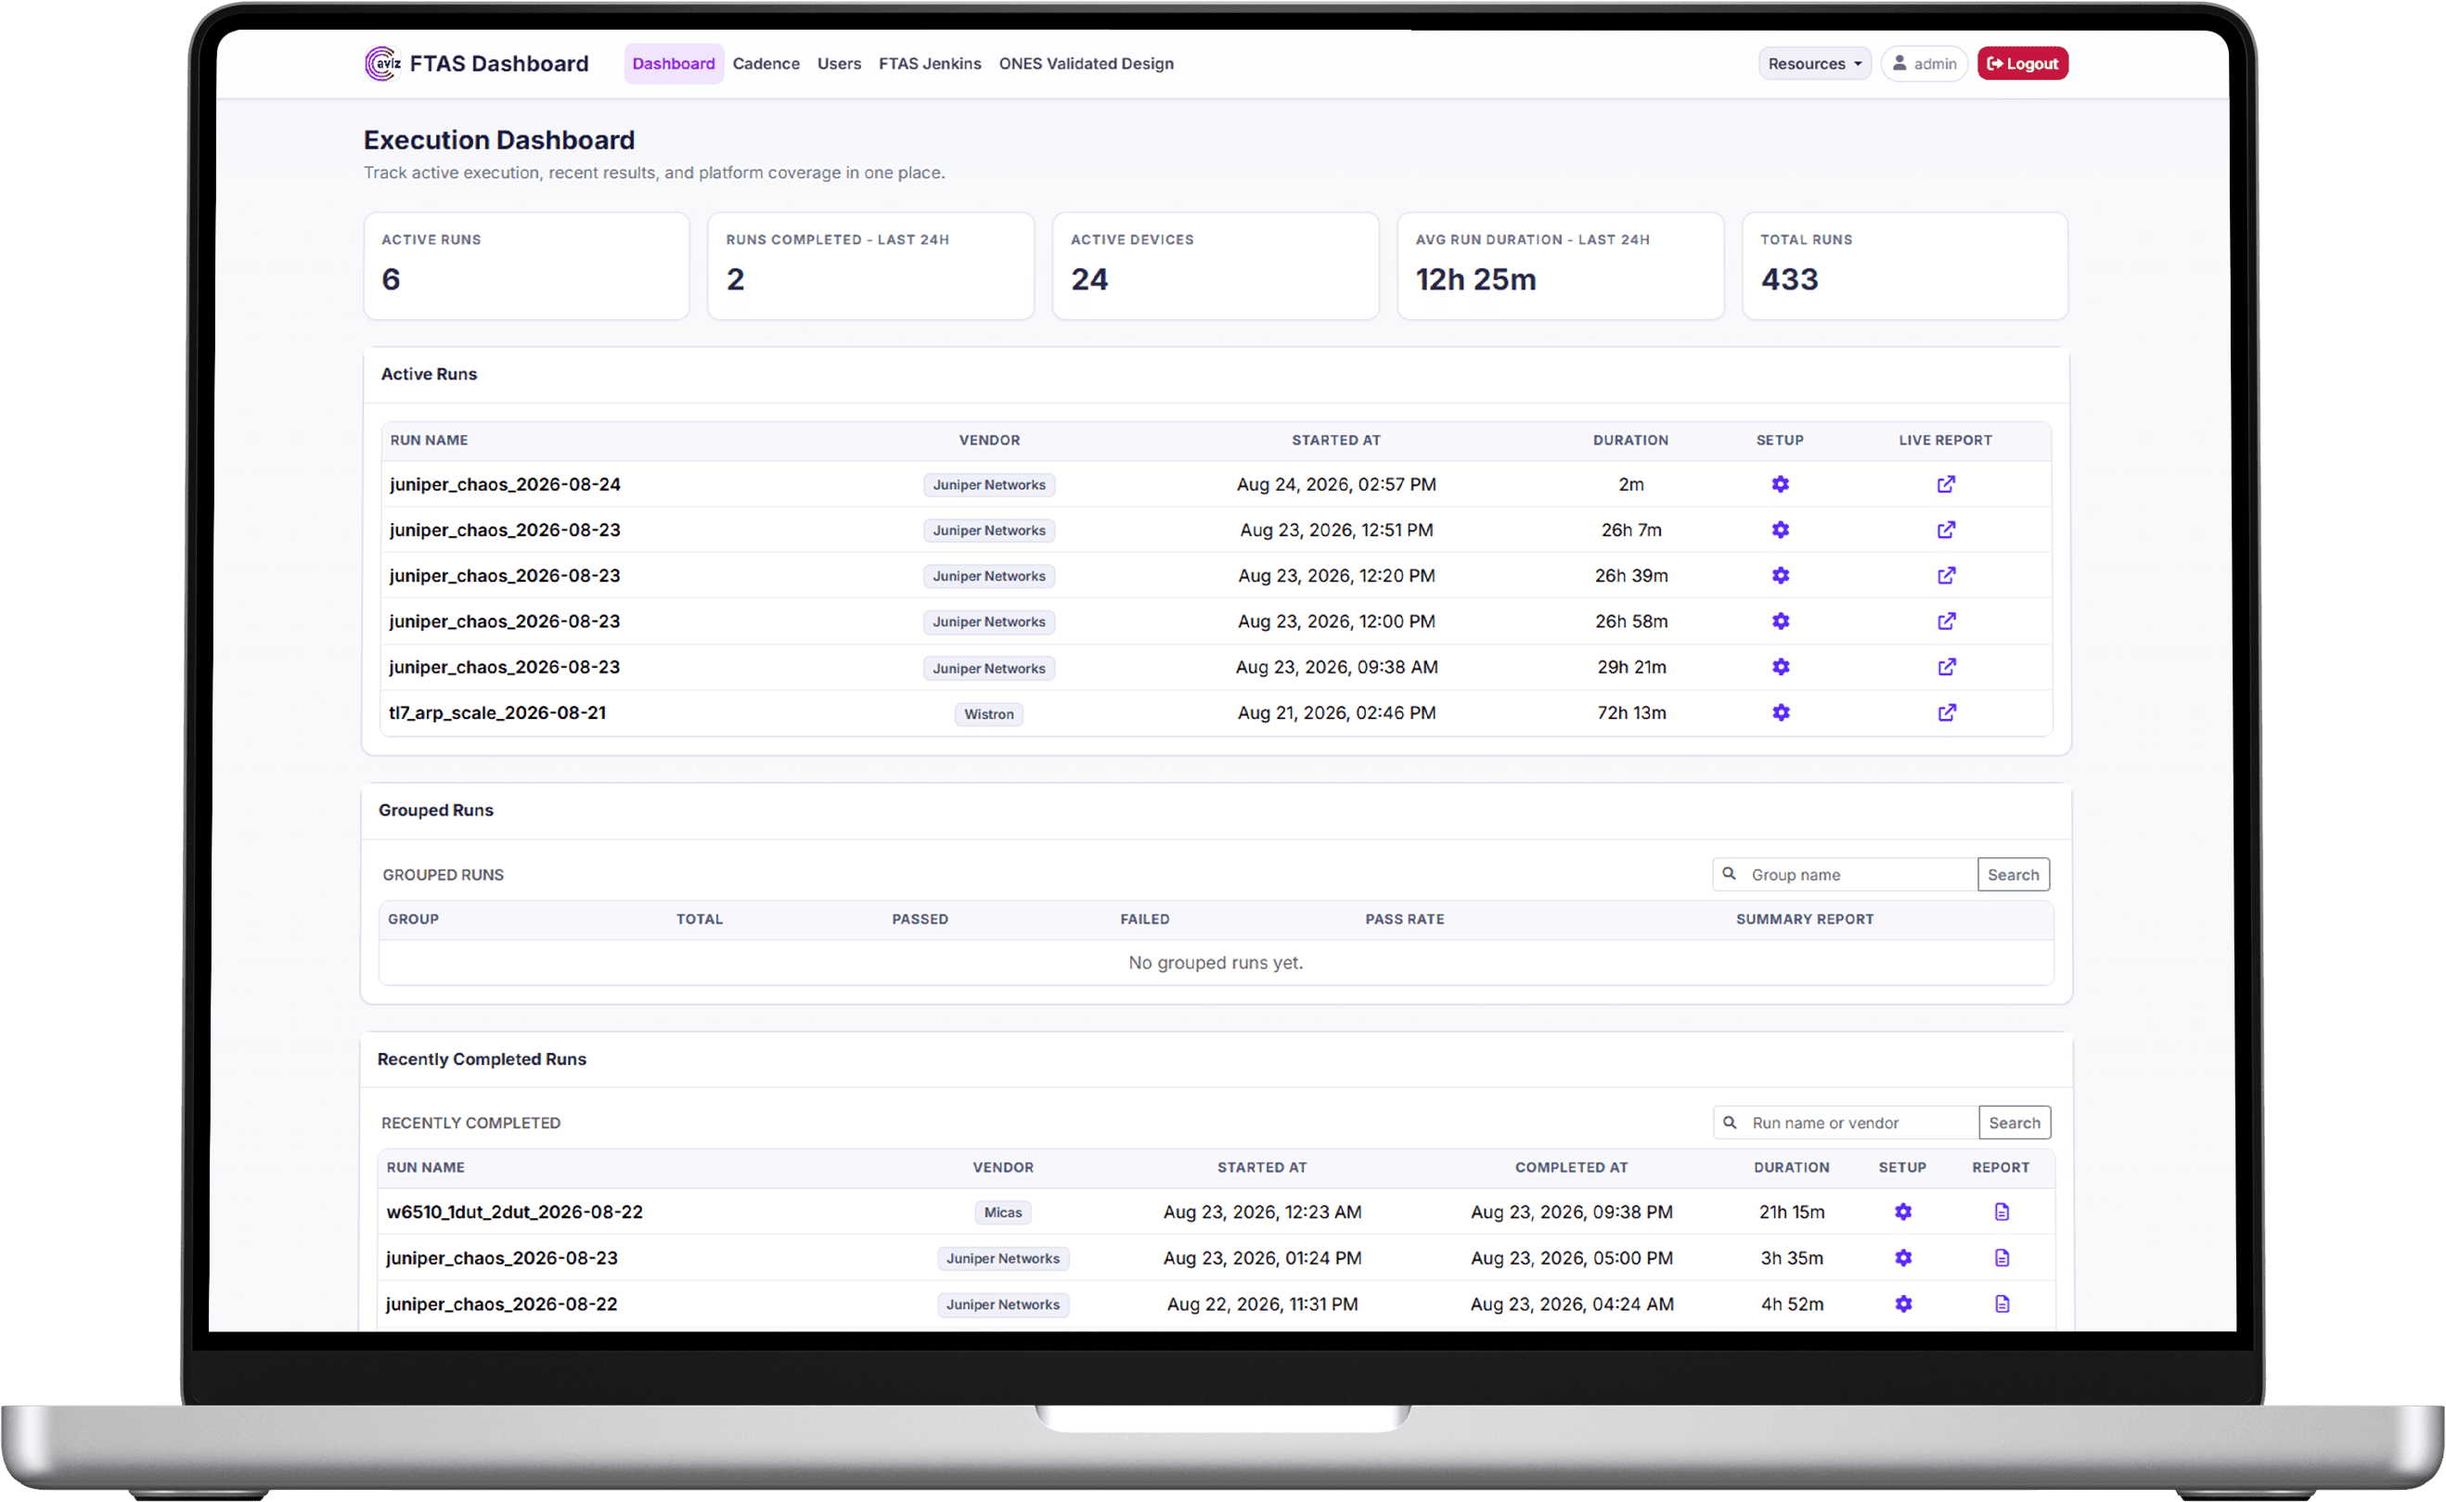Go to the Cadence page
This screenshot has height=1502, width=2446.
[766, 64]
